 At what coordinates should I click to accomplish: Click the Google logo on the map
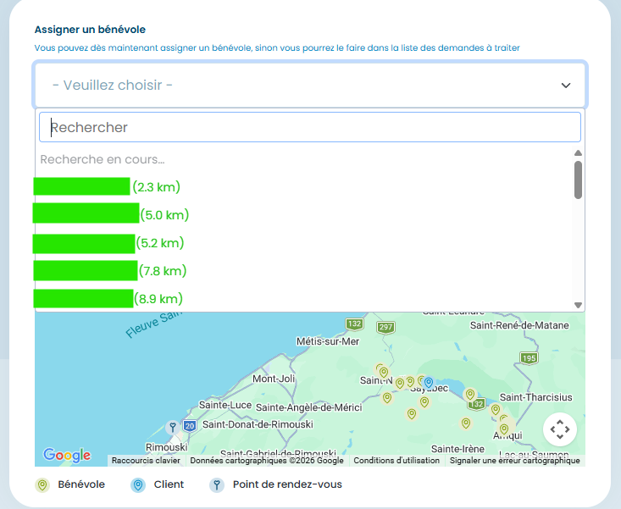(67, 455)
